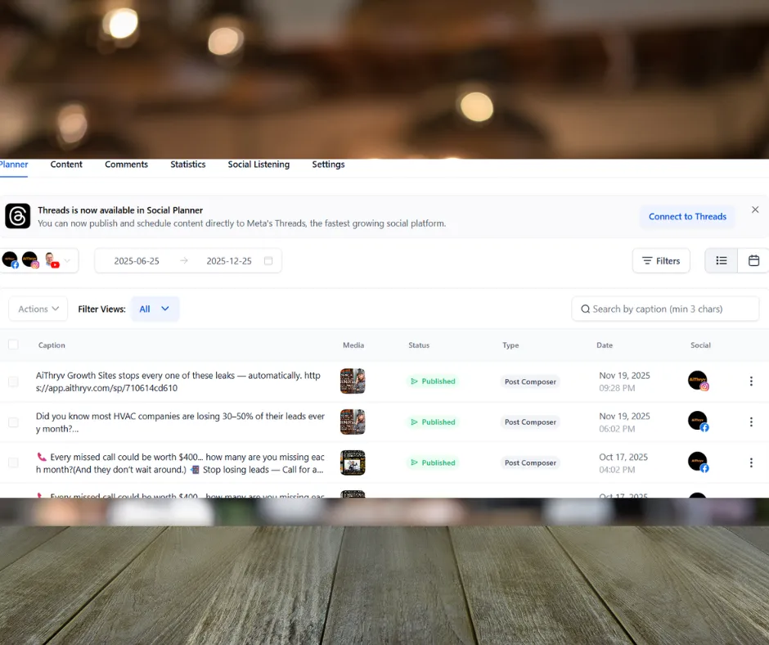Select the Instagram account avatar filter
769x645 pixels.
pyautogui.click(x=30, y=259)
